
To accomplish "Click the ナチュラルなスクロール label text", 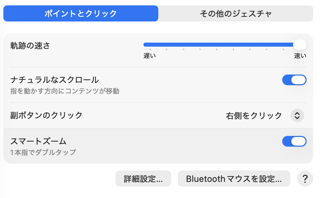I will pyautogui.click(x=55, y=80).
